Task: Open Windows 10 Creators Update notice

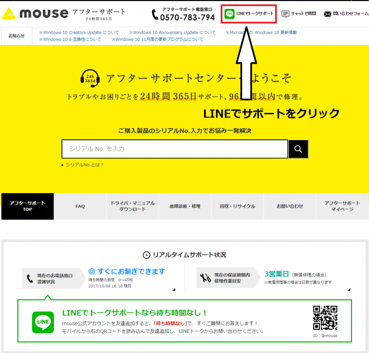Action: pyautogui.click(x=79, y=32)
